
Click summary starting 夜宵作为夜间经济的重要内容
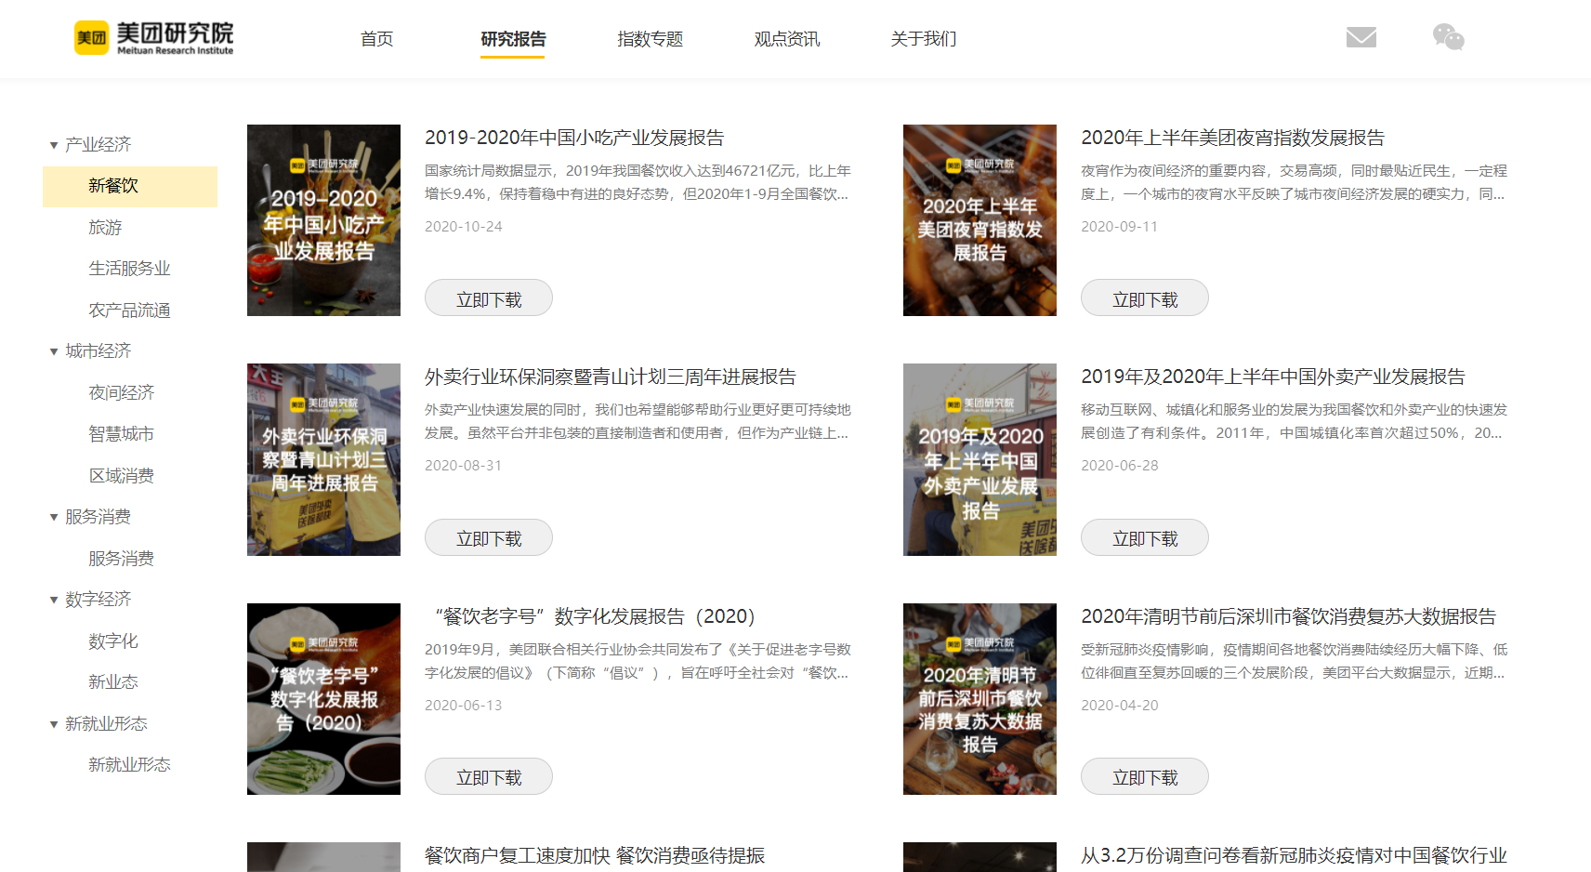(x=1294, y=182)
